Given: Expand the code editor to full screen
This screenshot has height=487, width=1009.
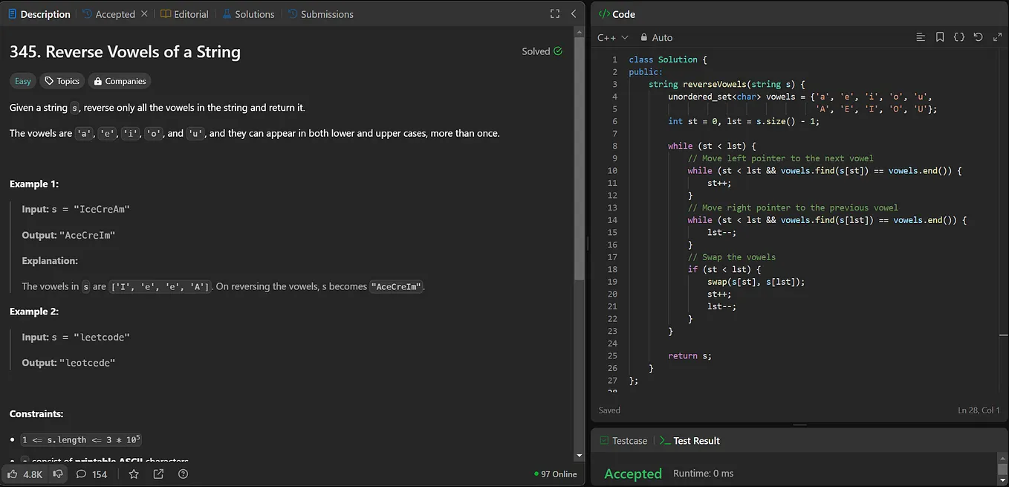Looking at the screenshot, I should tap(997, 36).
